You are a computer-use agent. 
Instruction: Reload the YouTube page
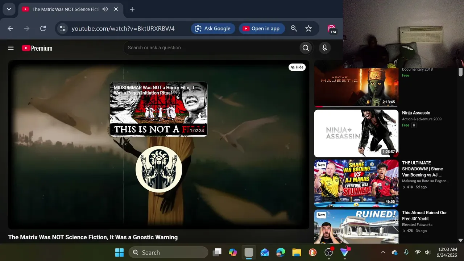click(43, 28)
